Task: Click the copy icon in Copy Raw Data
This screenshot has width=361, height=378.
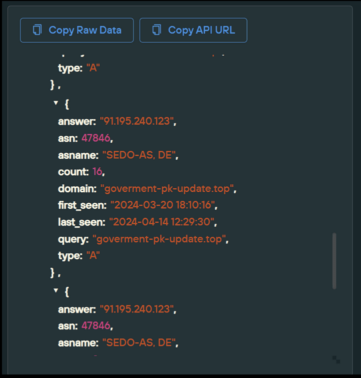Action: (36, 30)
